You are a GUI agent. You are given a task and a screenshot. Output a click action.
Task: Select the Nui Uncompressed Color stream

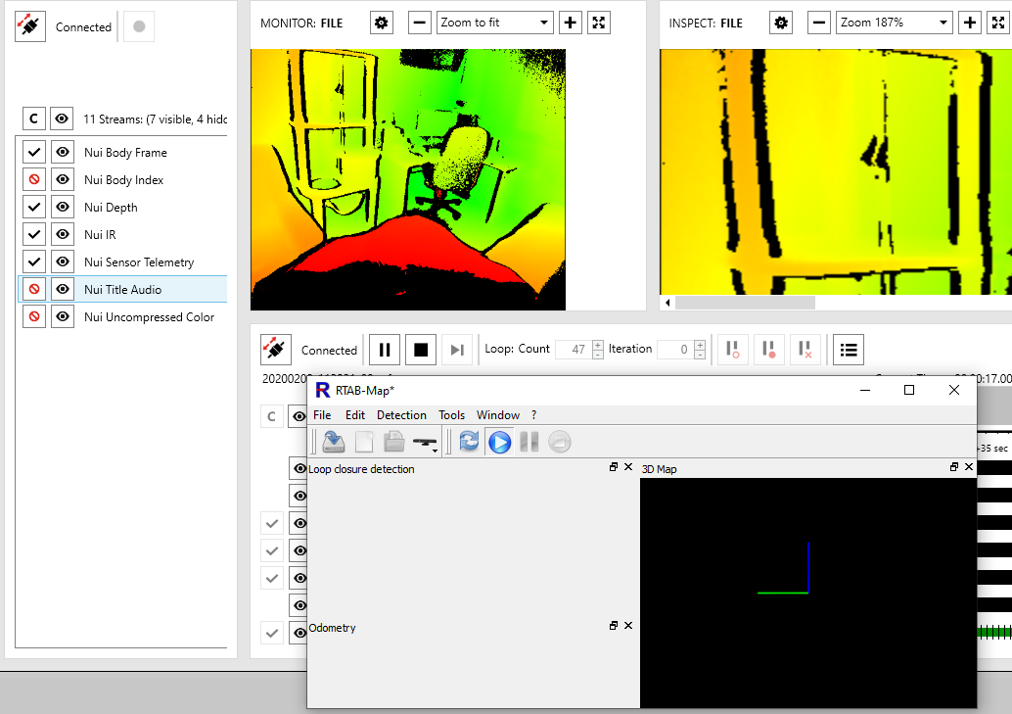[149, 317]
